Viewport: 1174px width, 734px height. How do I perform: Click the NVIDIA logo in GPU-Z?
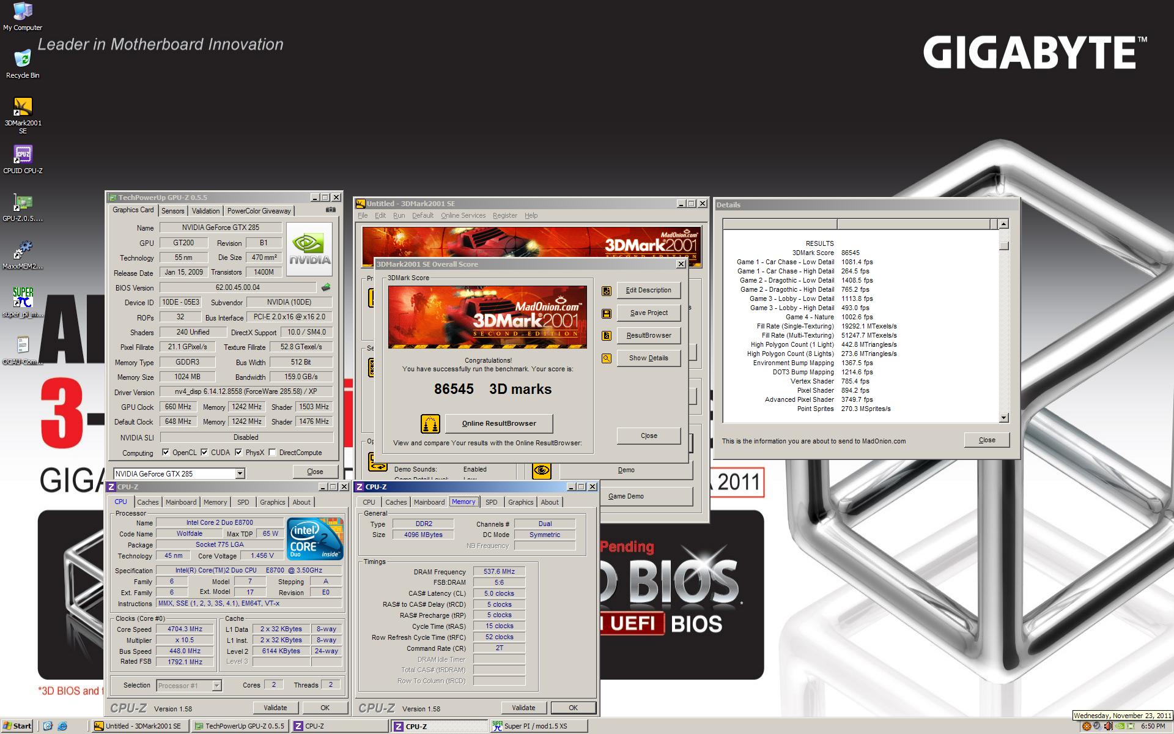tap(309, 249)
